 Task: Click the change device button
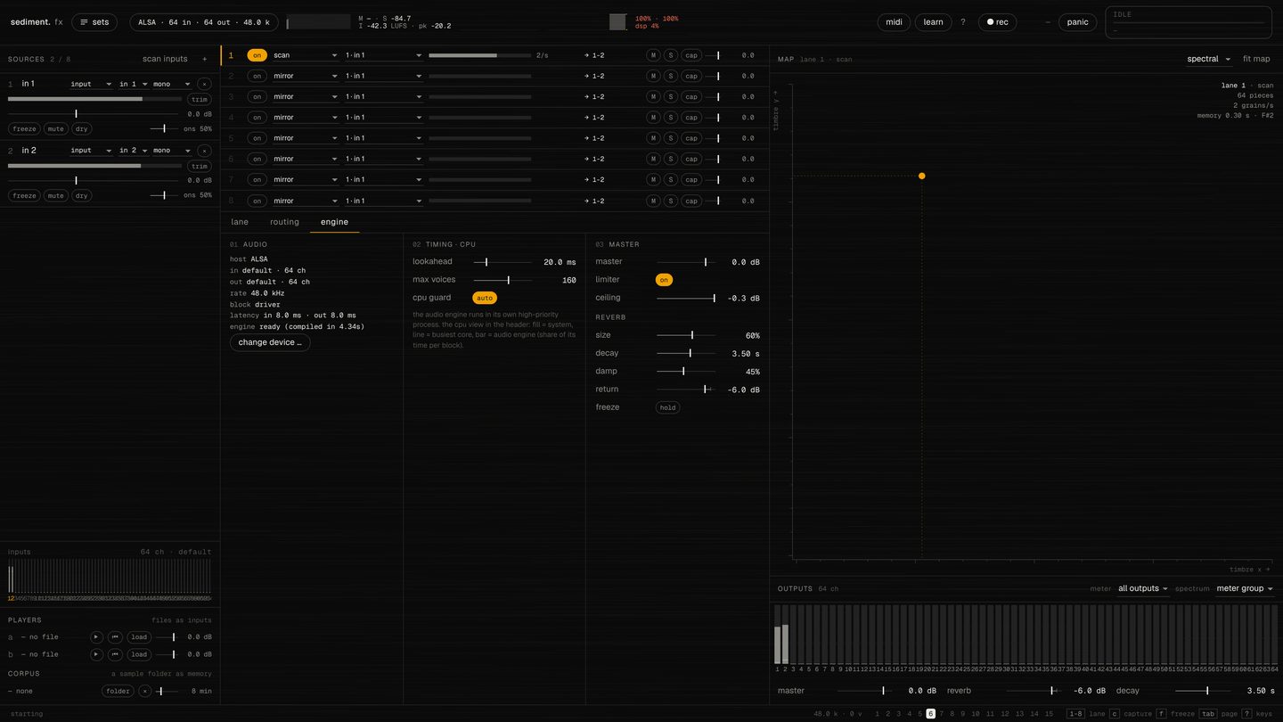(270, 342)
